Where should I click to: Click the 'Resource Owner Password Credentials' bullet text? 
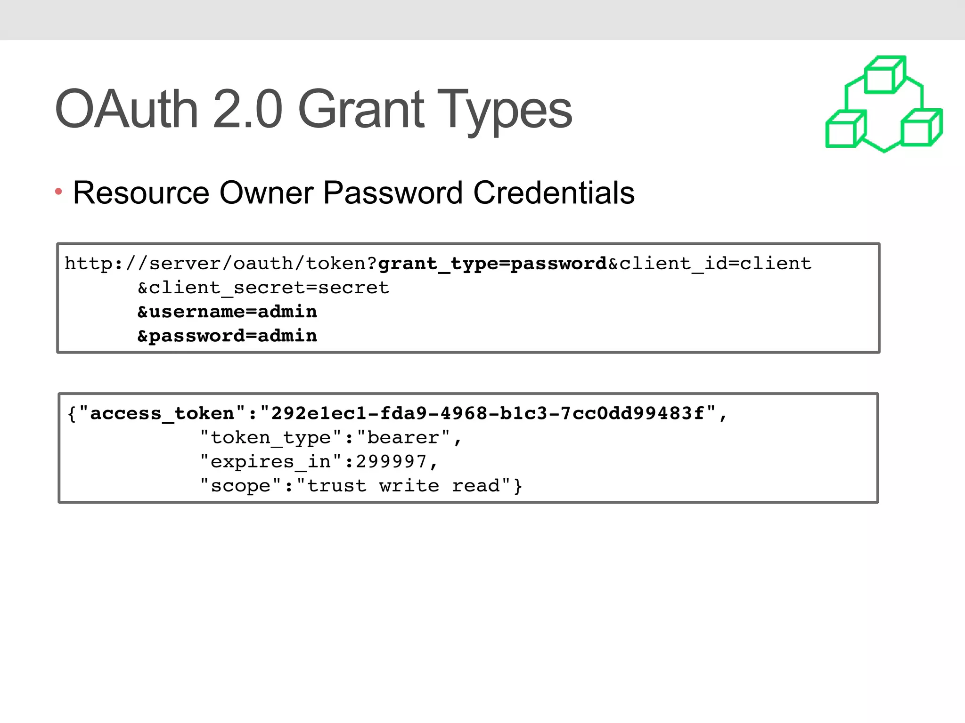pyautogui.click(x=354, y=193)
